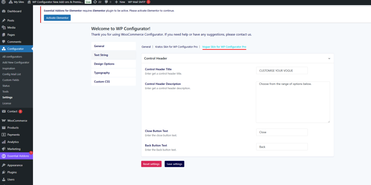Image resolution: width=371 pixels, height=185 pixels.
Task: Open License submenu item
Action: [x=7, y=103]
